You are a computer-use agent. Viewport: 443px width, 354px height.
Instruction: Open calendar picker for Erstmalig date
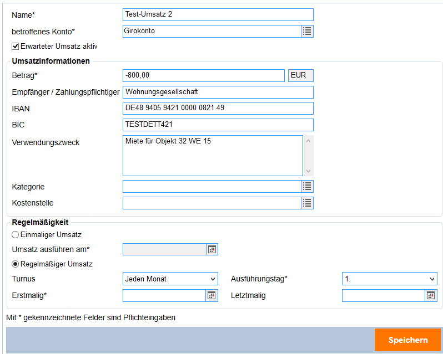pyautogui.click(x=212, y=295)
